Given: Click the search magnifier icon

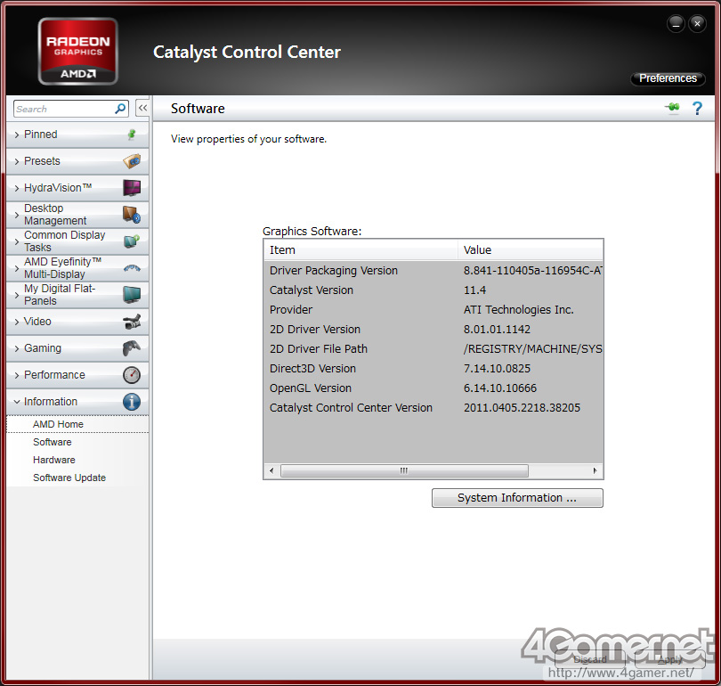Looking at the screenshot, I should click(120, 109).
